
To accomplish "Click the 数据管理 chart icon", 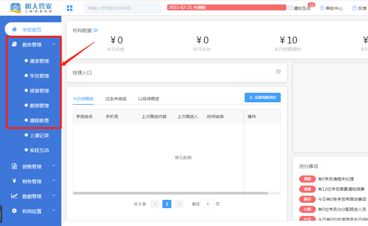I will click(x=14, y=196).
